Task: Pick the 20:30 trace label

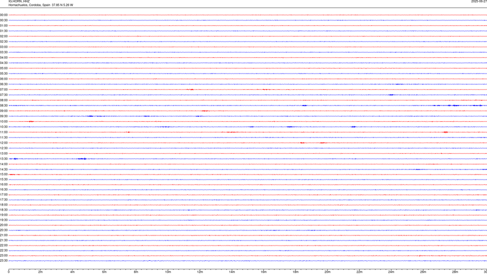Action: click(4, 230)
